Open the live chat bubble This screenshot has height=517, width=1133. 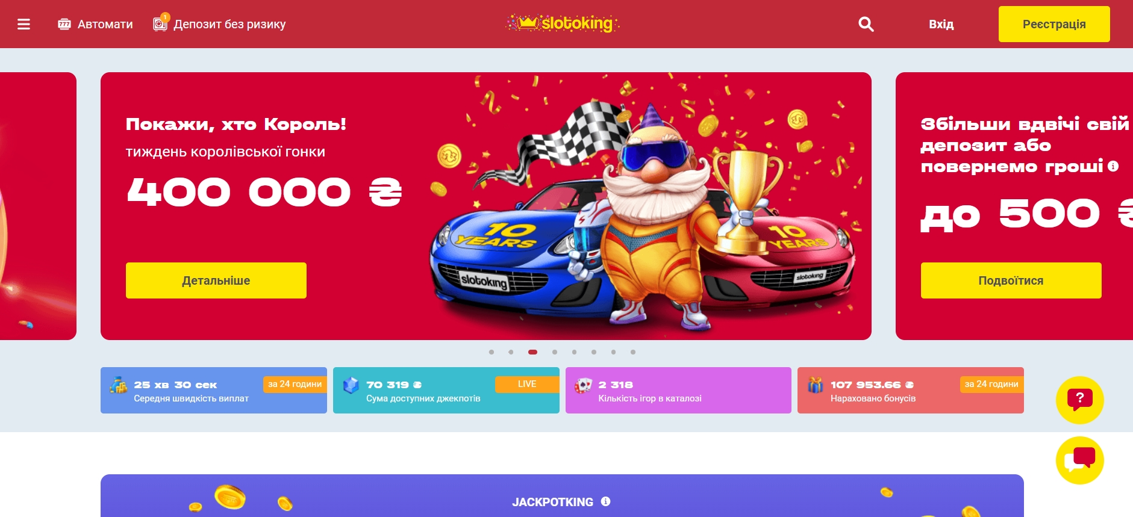point(1079,460)
